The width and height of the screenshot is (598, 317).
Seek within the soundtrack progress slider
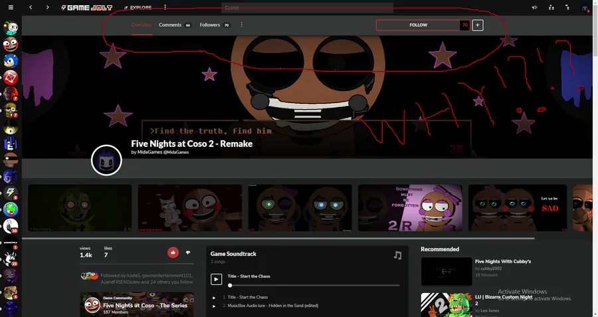[x=314, y=285]
